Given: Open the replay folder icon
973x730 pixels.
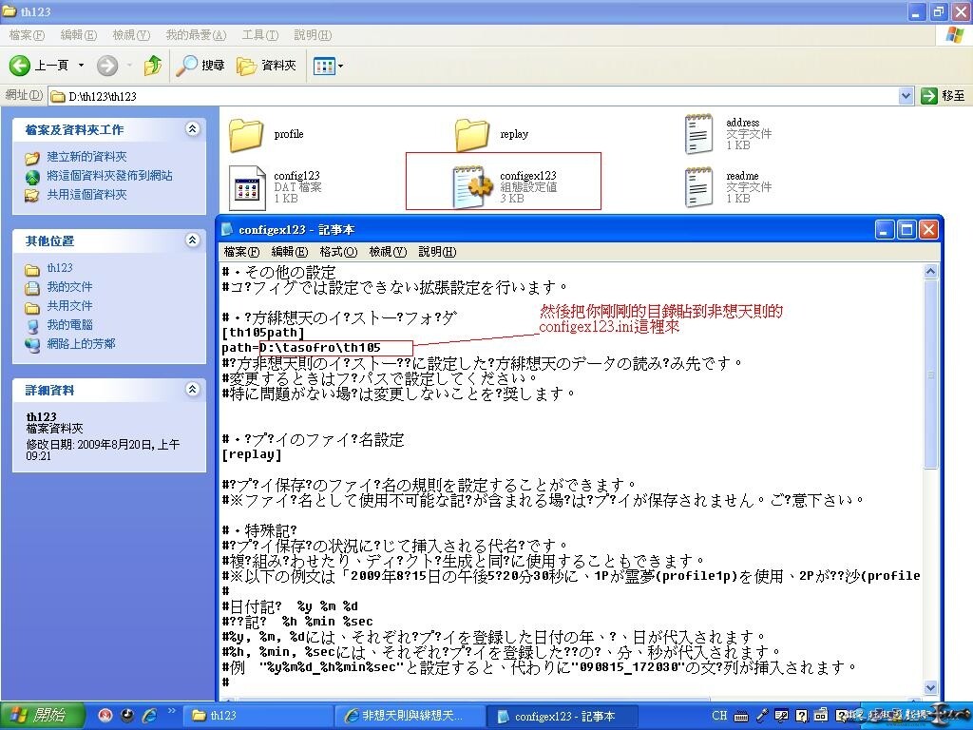Looking at the screenshot, I should click(x=471, y=135).
